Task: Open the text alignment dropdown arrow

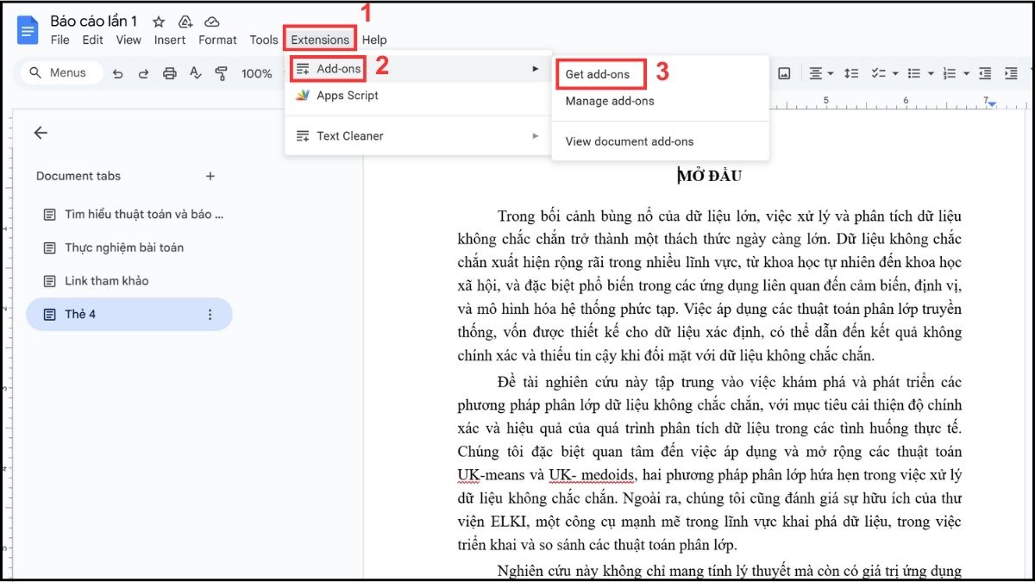Action: tap(829, 73)
